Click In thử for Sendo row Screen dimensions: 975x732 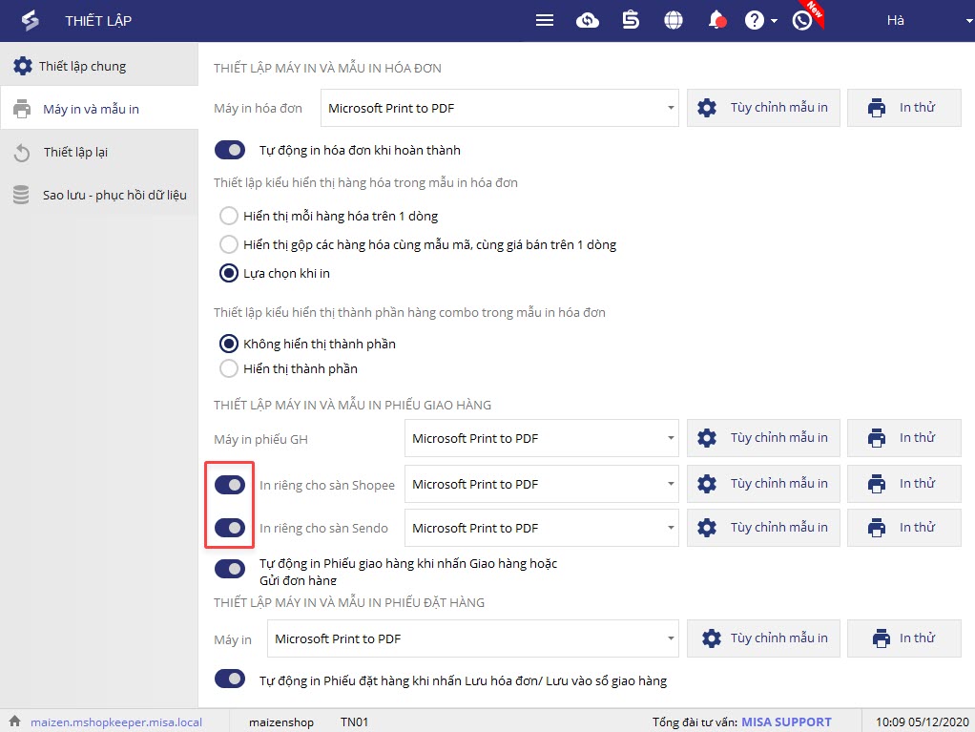click(x=904, y=528)
